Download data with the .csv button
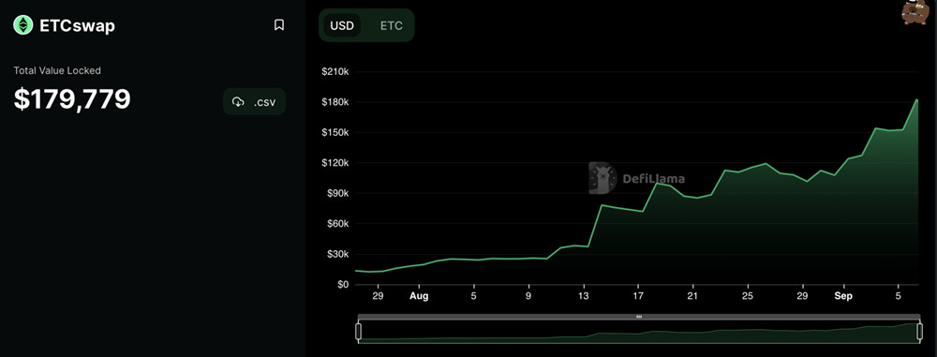The width and height of the screenshot is (937, 357). click(254, 101)
